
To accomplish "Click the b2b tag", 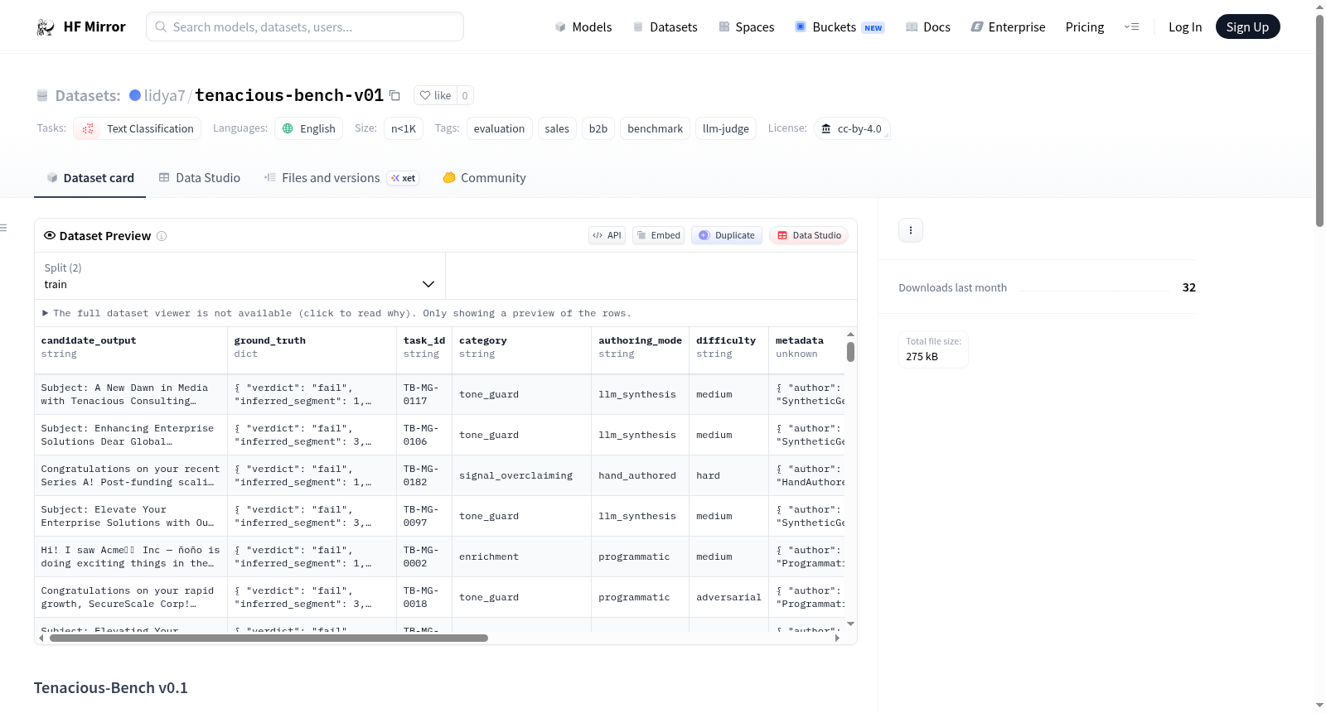I will click(x=598, y=128).
